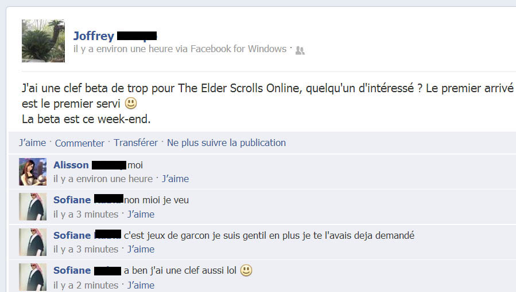Like Sofiane's 'a ben j'ai une clef' comment
The height and width of the screenshot is (292, 516).
141,285
